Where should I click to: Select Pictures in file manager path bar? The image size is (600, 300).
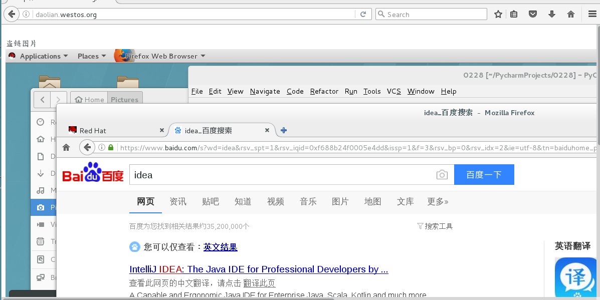125,100
